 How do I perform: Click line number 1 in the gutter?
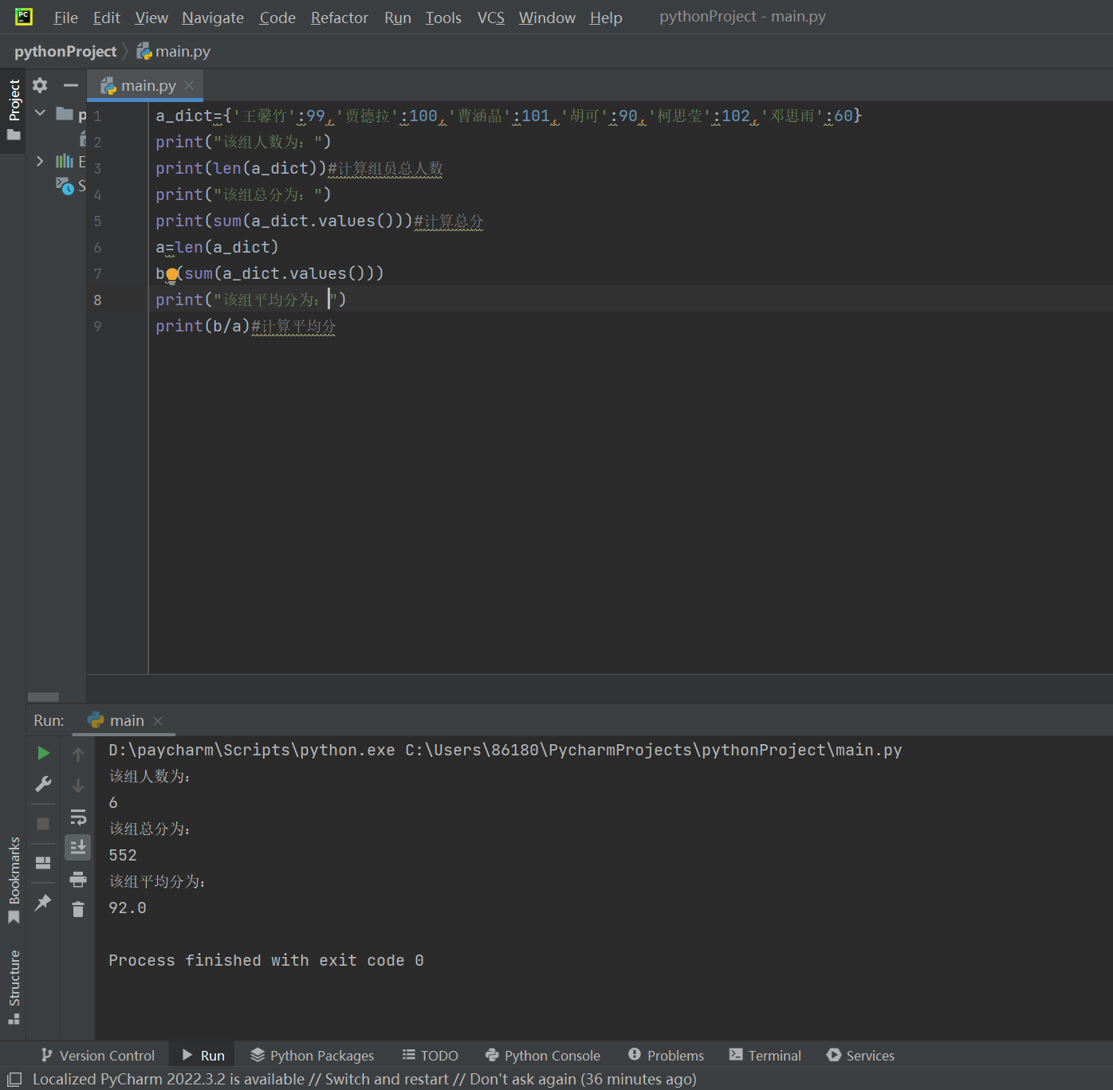(97, 116)
